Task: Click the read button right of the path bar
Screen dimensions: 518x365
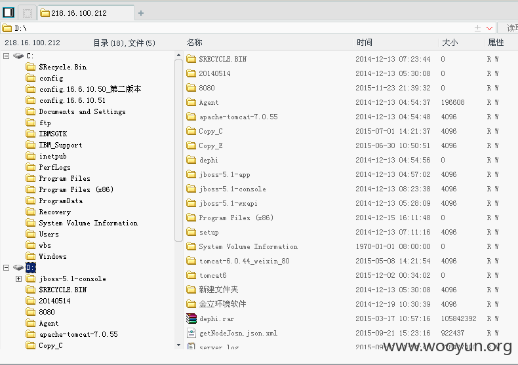Action: pos(508,28)
